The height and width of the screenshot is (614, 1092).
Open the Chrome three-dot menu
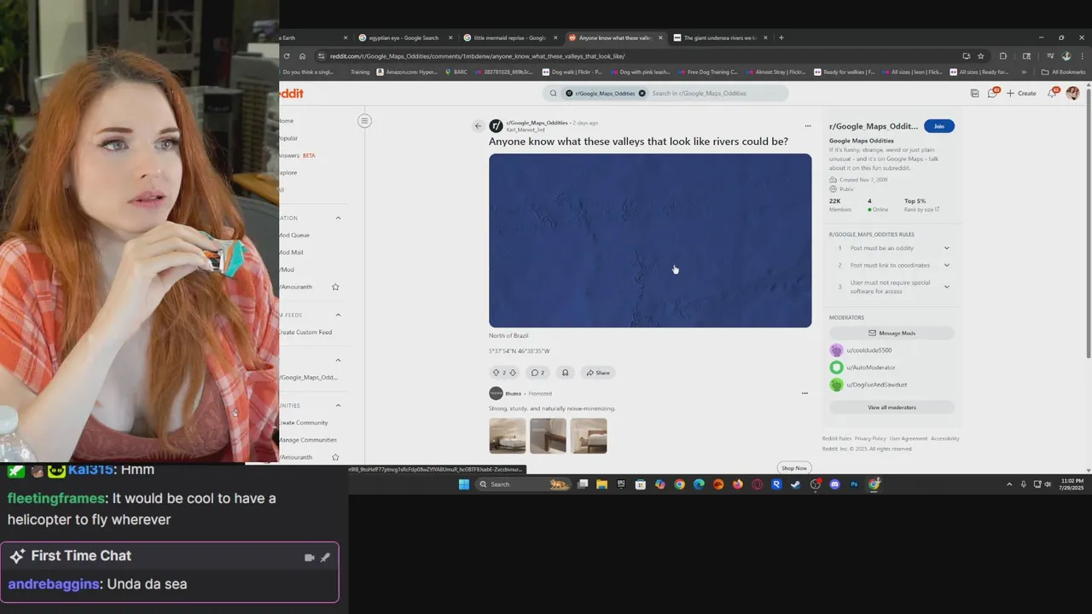point(1082,56)
